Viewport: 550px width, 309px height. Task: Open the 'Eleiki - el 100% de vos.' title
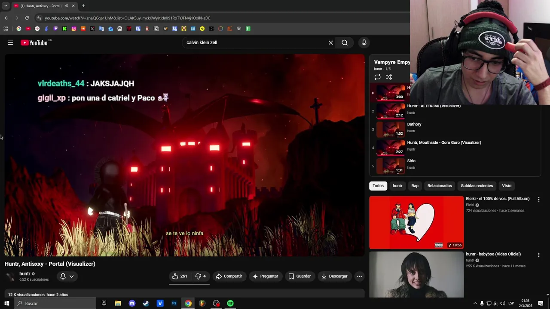498,199
